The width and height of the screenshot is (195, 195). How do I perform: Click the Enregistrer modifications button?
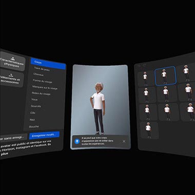point(44,135)
